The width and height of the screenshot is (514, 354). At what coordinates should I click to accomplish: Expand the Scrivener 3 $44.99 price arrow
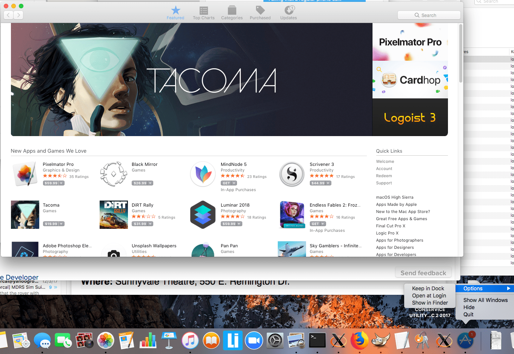(x=328, y=183)
